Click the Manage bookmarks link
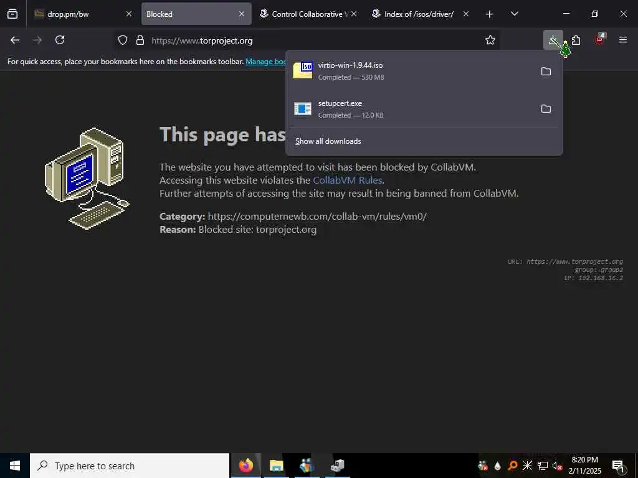Viewport: 638px width, 478px height. (265, 62)
